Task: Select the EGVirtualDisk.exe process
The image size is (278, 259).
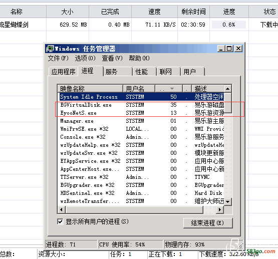Action: pyautogui.click(x=141, y=105)
